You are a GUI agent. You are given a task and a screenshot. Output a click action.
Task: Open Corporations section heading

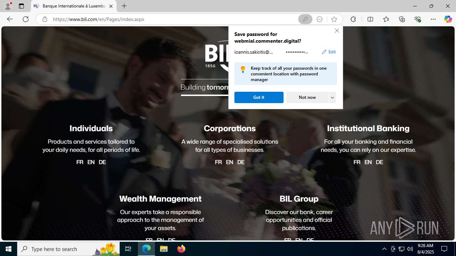[x=230, y=128]
